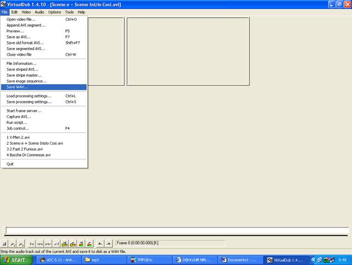352x265 pixels.
Task: Click the Windows Start button
Action: [x=16, y=260]
